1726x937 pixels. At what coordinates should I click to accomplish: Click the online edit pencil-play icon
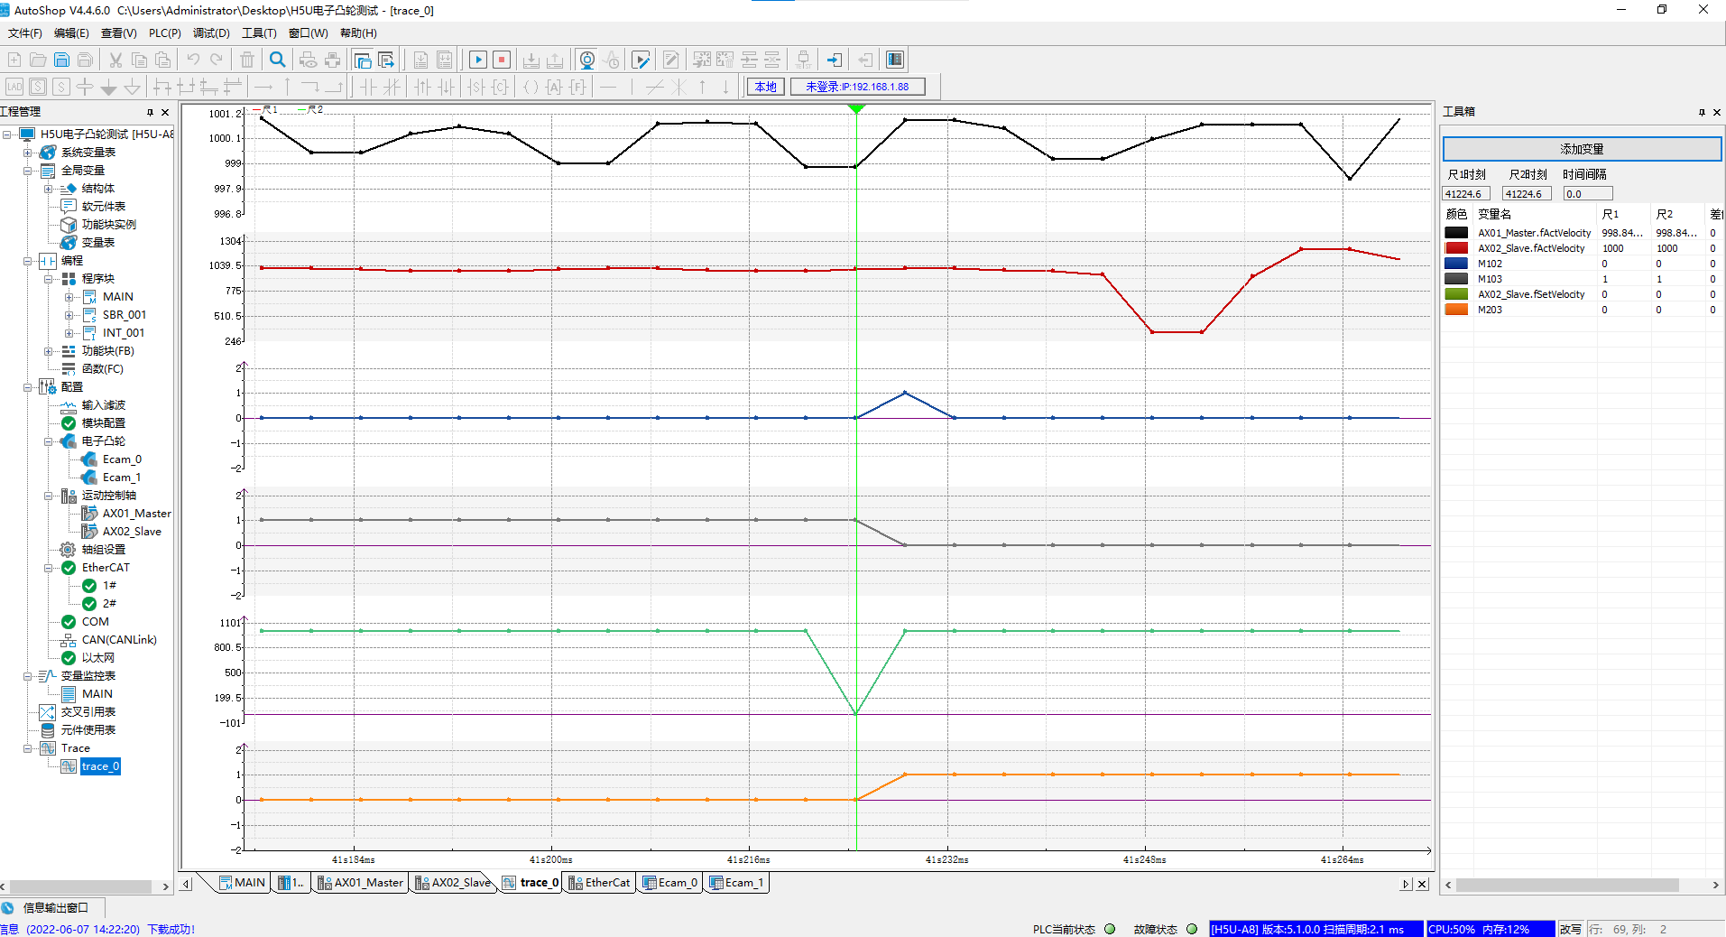pyautogui.click(x=641, y=60)
